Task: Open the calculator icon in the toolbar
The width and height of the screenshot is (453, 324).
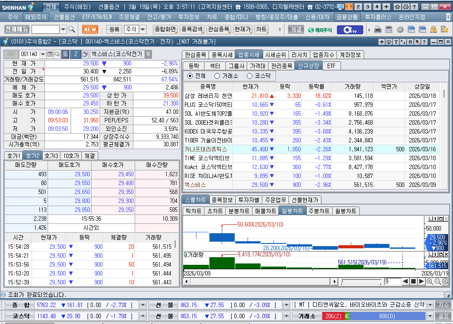Action: 389,29
